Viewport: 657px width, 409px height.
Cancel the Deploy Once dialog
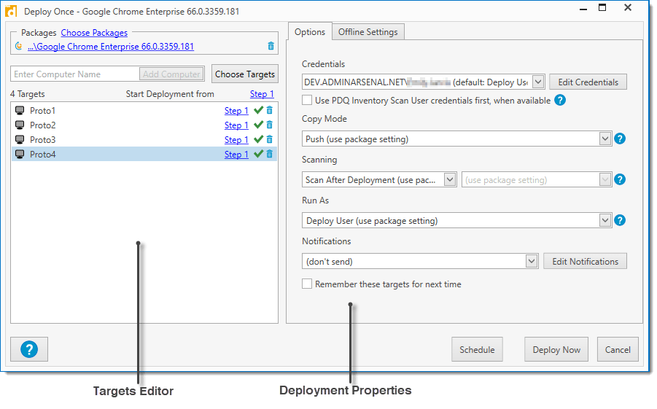pyautogui.click(x=618, y=349)
